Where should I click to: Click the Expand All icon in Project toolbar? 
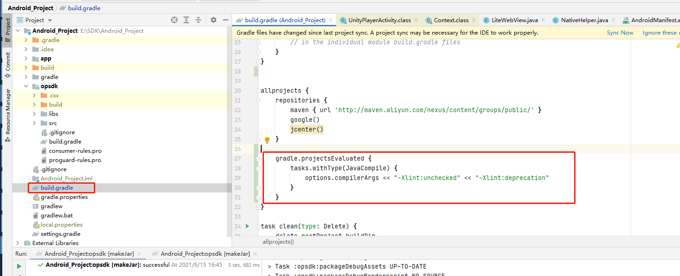186,20
